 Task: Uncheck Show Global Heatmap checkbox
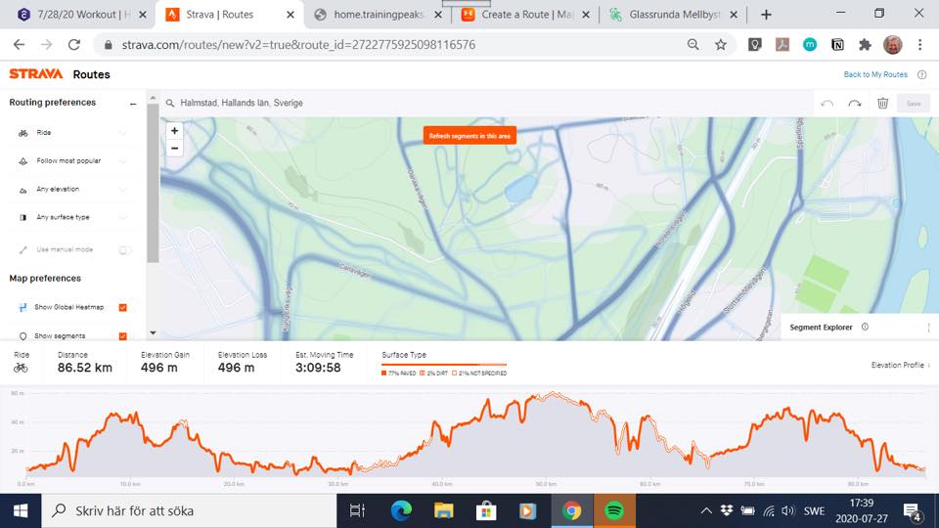[123, 307]
